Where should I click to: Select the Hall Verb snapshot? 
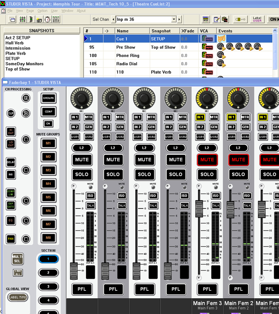click(14, 43)
